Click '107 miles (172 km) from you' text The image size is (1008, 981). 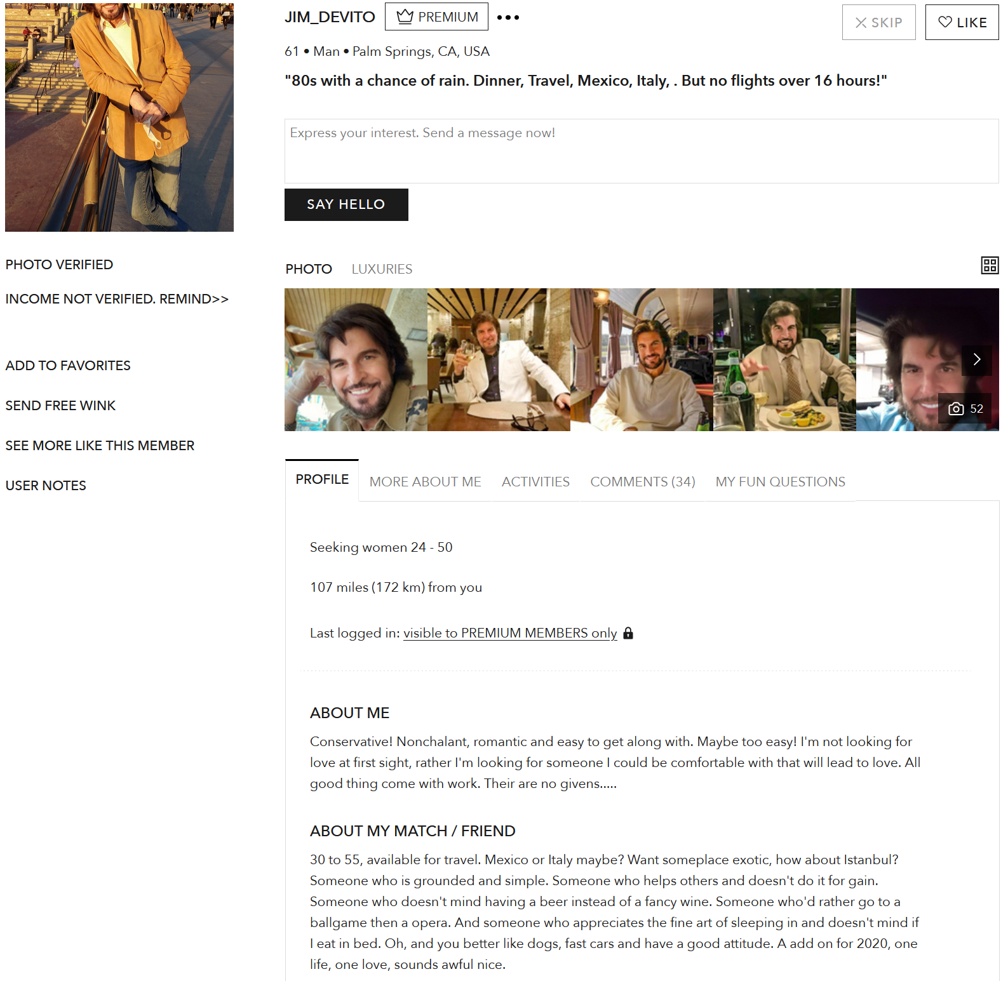point(396,587)
